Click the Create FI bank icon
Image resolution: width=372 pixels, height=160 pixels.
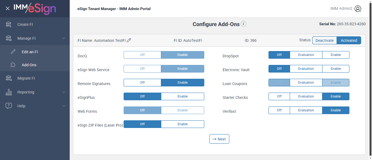9,24
